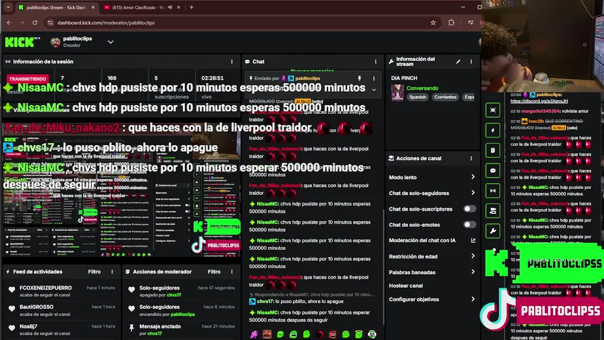
Task: Open Información de la sesión options menu
Action: pyautogui.click(x=232, y=62)
